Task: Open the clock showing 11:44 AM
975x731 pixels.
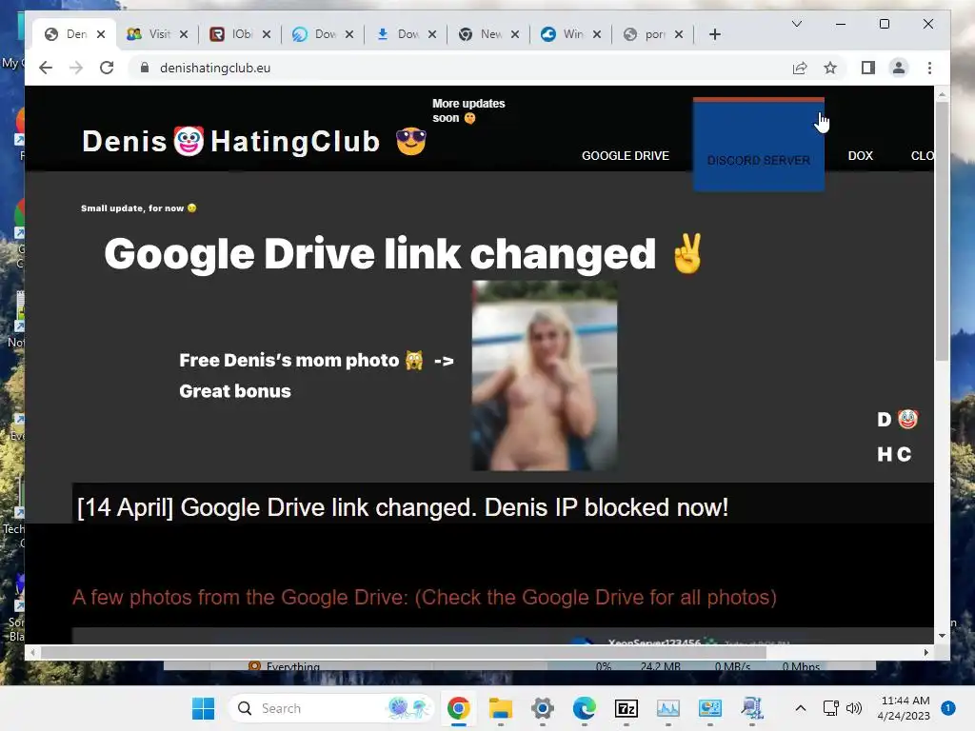Action: (x=905, y=708)
